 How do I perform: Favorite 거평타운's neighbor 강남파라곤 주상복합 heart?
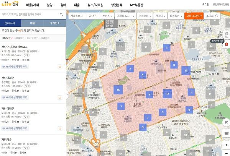60,97
